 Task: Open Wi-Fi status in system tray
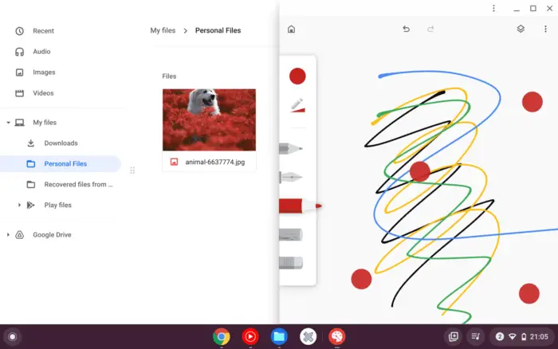512,336
